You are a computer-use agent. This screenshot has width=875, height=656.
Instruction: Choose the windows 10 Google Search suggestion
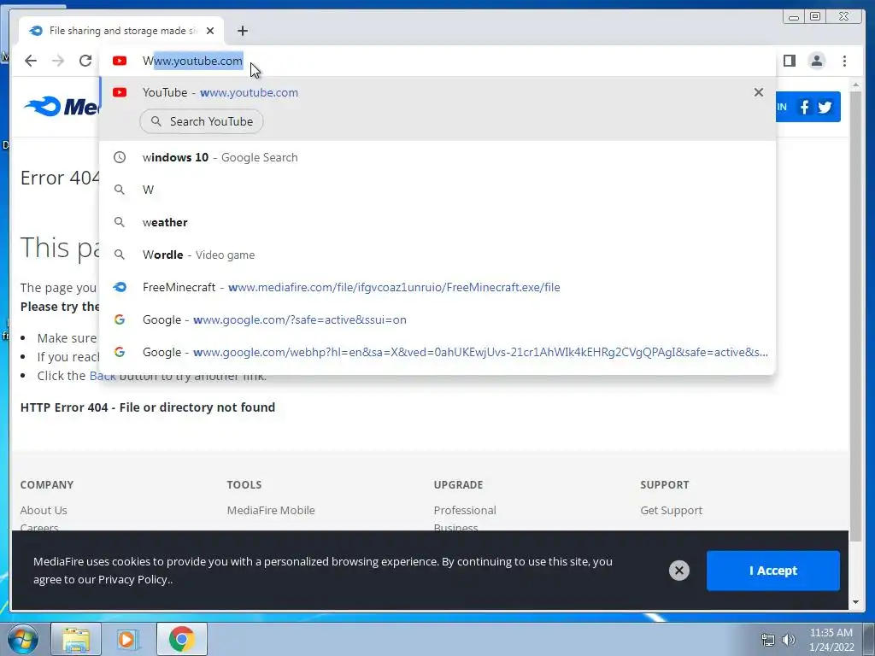[x=437, y=157]
